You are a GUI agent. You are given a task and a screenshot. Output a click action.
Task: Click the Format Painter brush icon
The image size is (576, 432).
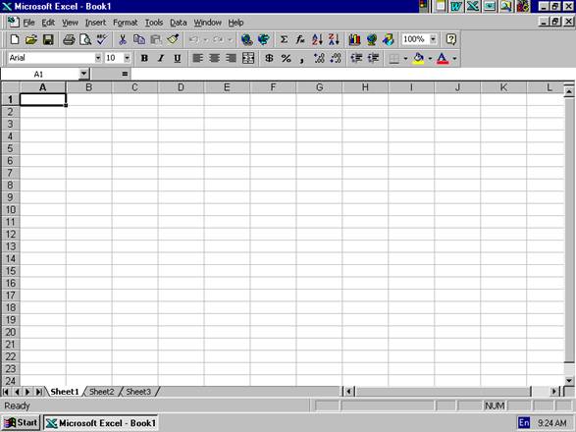173,39
